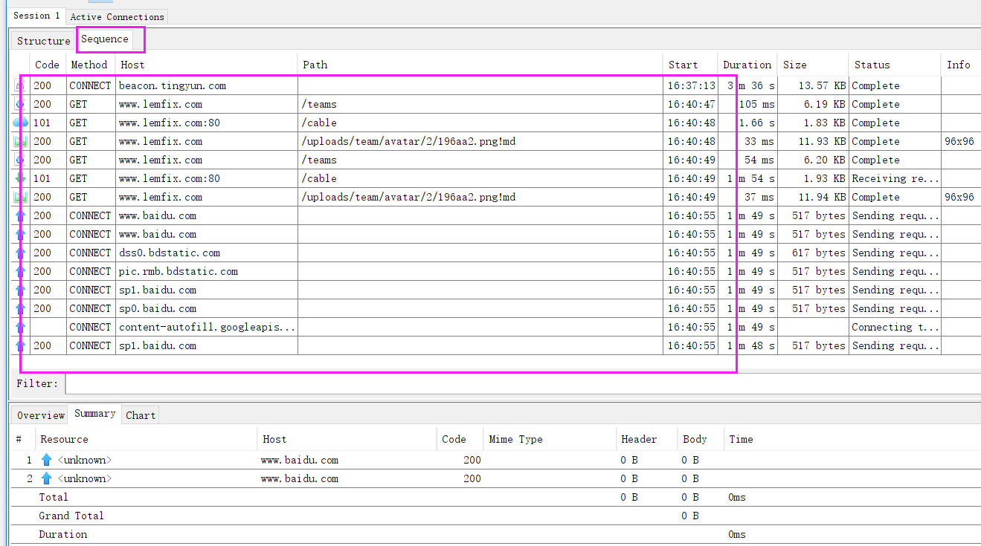Click the upload arrow icon of the sp0.baidu.com row
981x546 pixels.
tap(20, 308)
